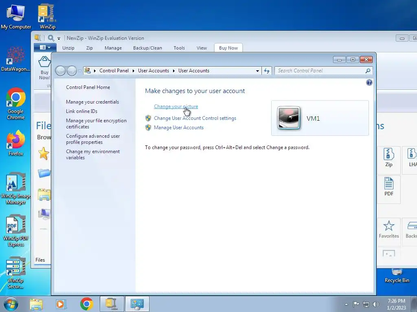The width and height of the screenshot is (417, 312).
Task: Expand arrow before Control Panel breadcrumb
Action: click(x=94, y=71)
